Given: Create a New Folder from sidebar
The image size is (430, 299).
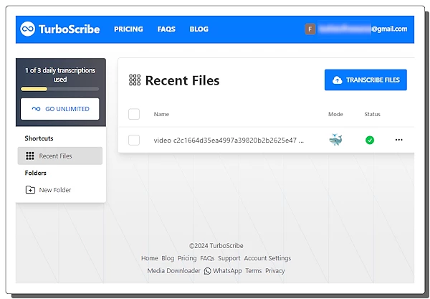Looking at the screenshot, I should coord(48,190).
